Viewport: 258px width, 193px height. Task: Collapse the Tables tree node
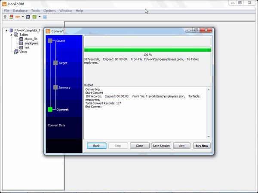(10, 35)
